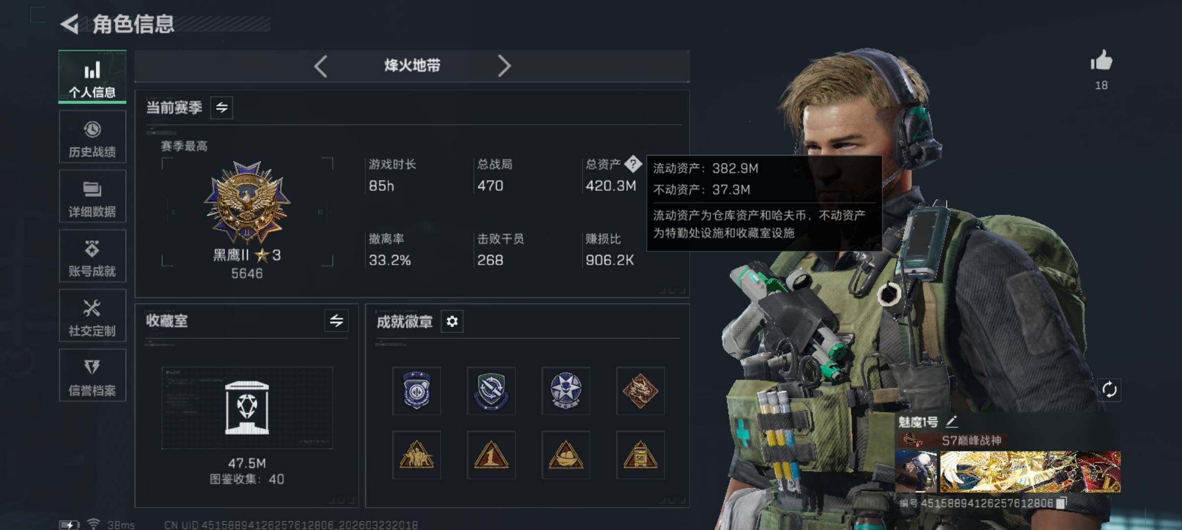Go back using the arrow beside 角色信息

click(x=70, y=24)
